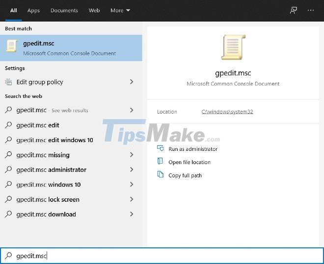
Task: Click scroll icon in best match result
Action: 11,46
